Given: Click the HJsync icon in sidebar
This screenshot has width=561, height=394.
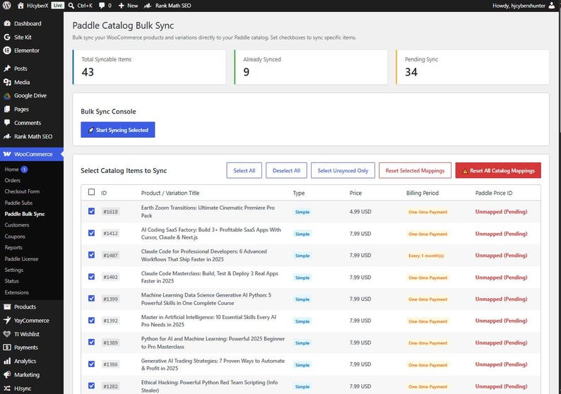Looking at the screenshot, I should (7, 388).
